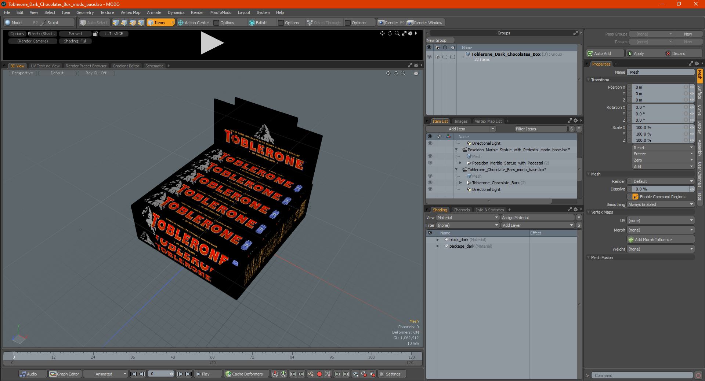
Task: Click Add Morph Influence button
Action: coord(661,240)
